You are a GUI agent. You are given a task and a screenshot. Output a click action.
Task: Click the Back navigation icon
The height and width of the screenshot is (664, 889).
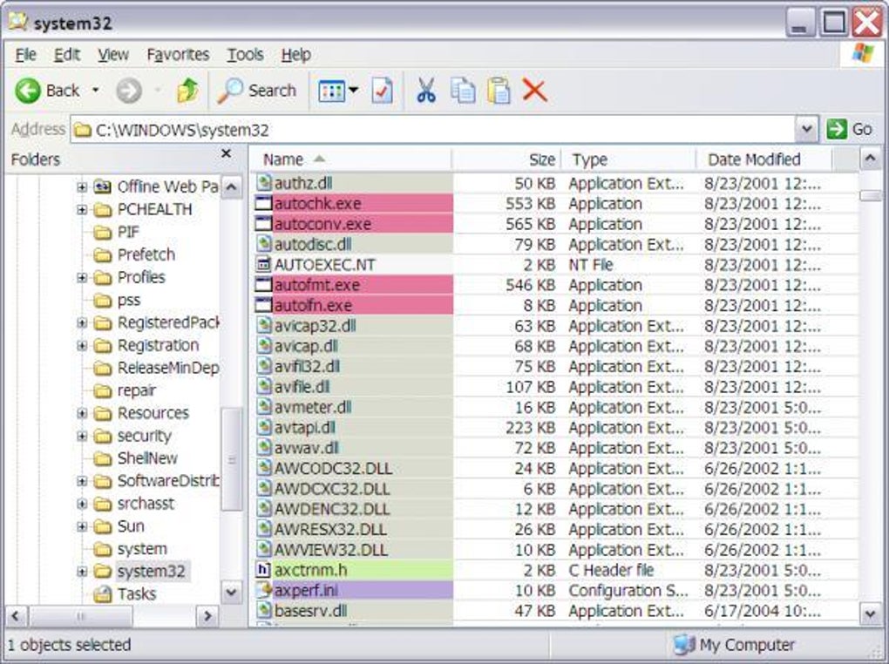26,90
